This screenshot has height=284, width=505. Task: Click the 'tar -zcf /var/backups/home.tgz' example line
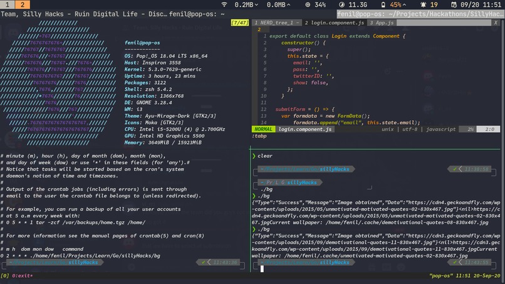(73, 223)
